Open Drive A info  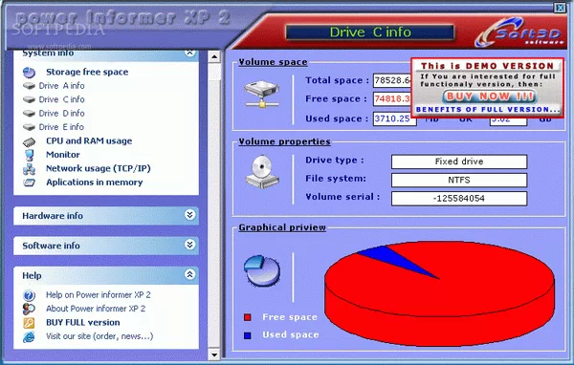pos(61,86)
